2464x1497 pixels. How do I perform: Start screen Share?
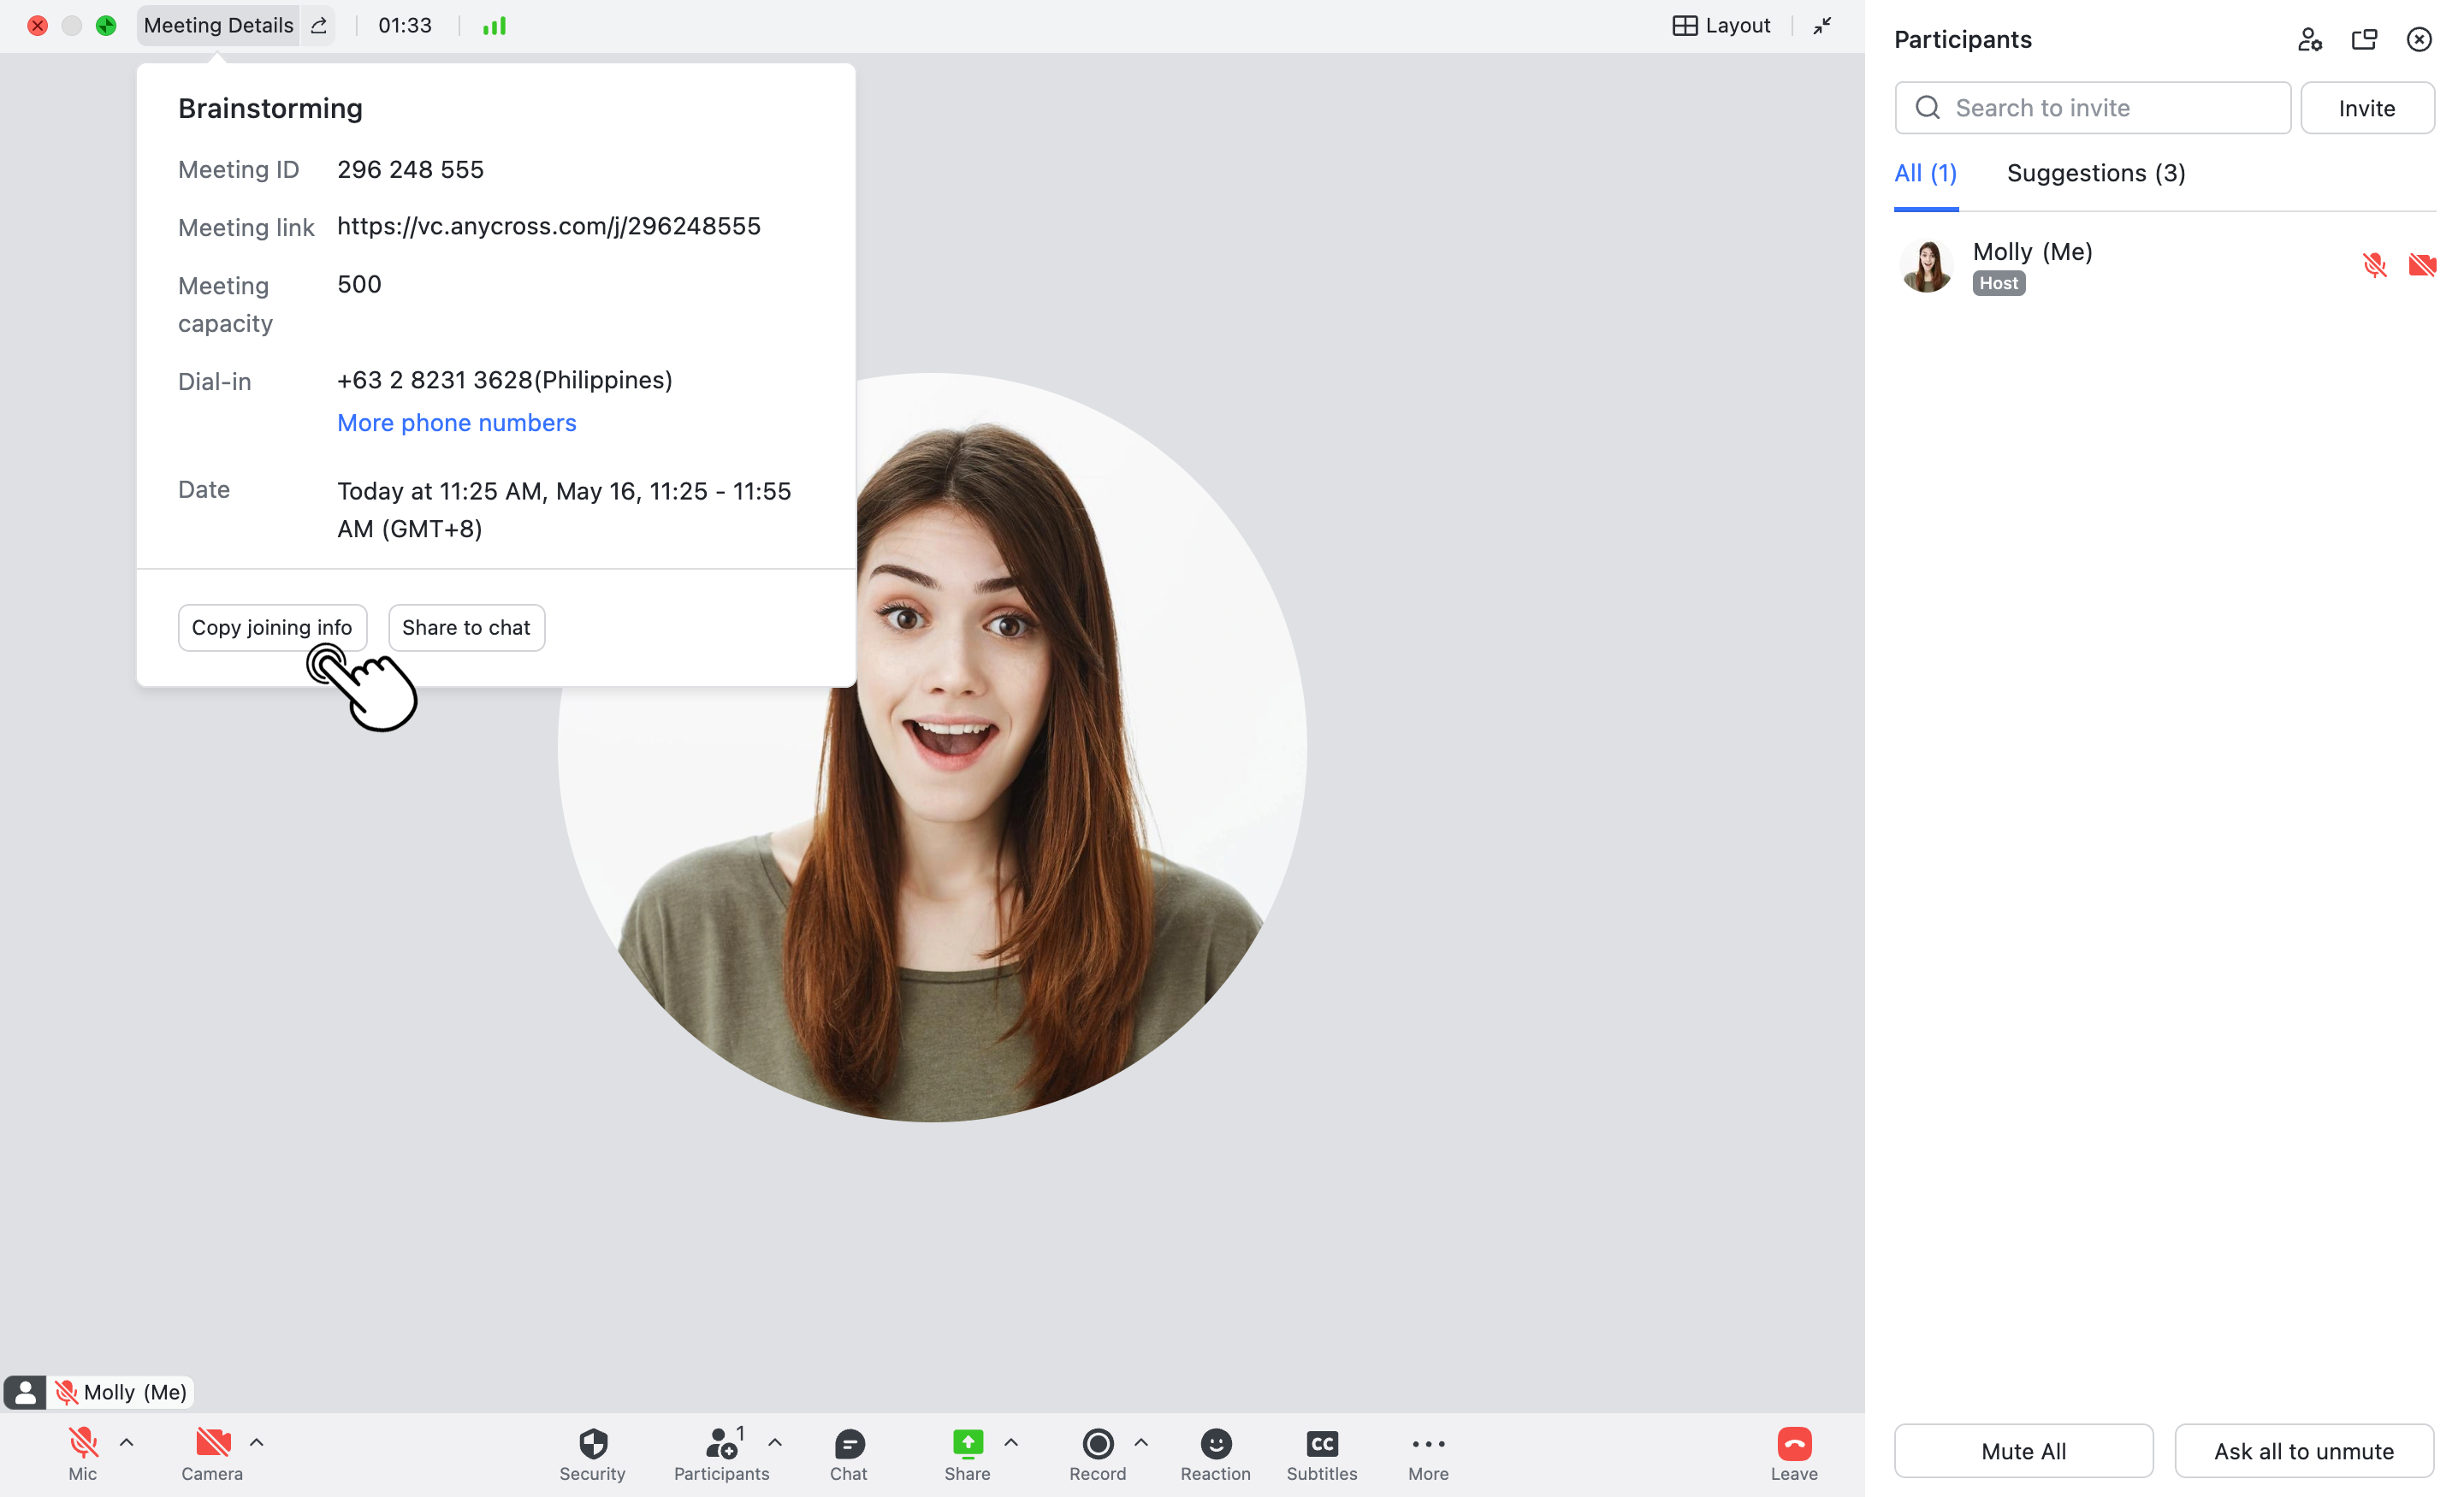click(x=967, y=1453)
